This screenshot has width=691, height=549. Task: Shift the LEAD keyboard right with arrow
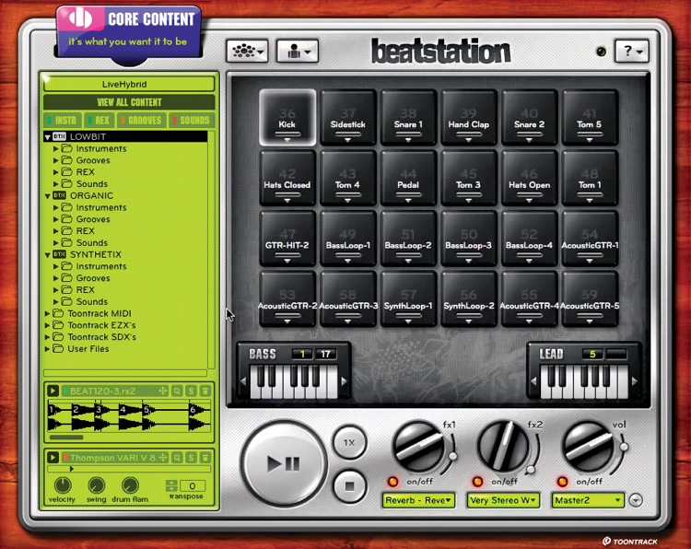(x=635, y=381)
